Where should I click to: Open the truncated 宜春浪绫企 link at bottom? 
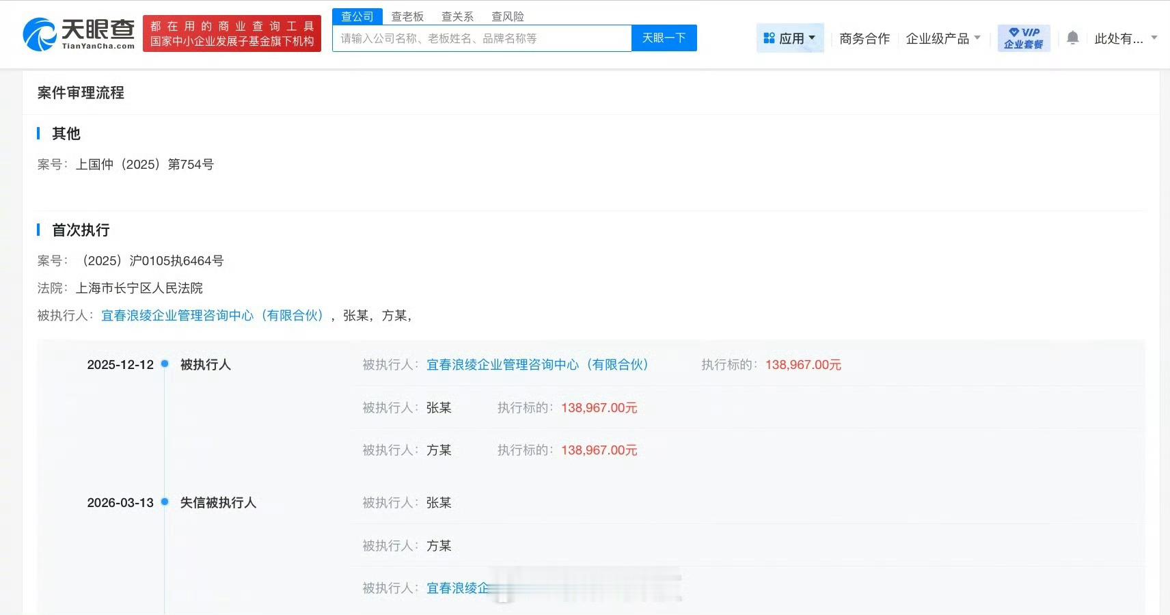458,588
